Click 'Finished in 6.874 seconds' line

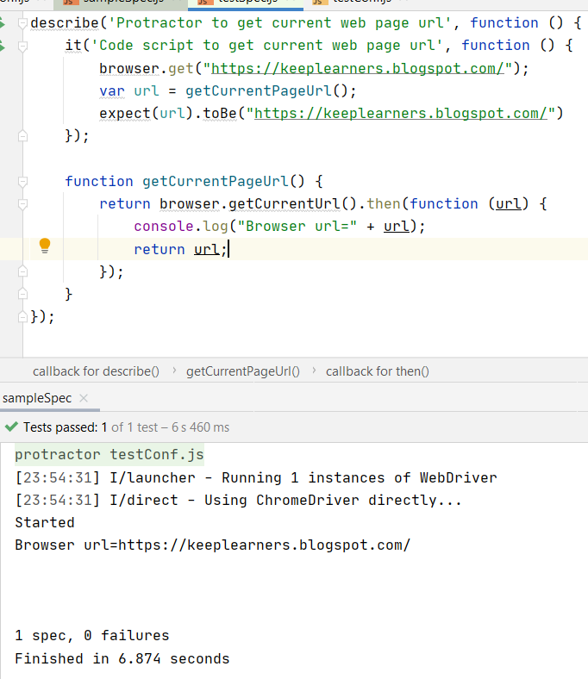pyautogui.click(x=122, y=658)
